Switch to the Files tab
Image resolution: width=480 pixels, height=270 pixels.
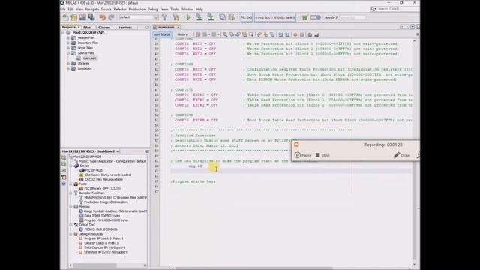[87, 28]
